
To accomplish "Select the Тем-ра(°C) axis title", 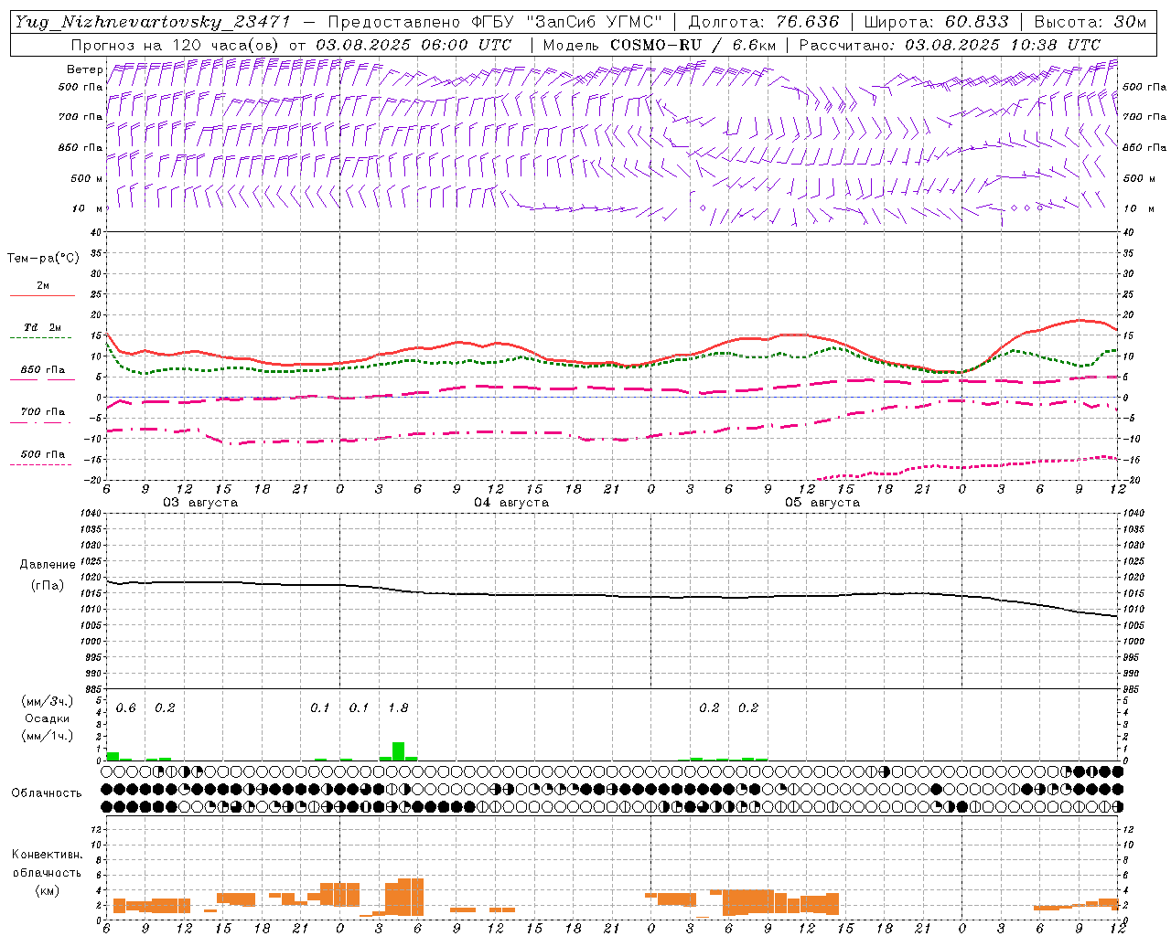I will click(43, 259).
